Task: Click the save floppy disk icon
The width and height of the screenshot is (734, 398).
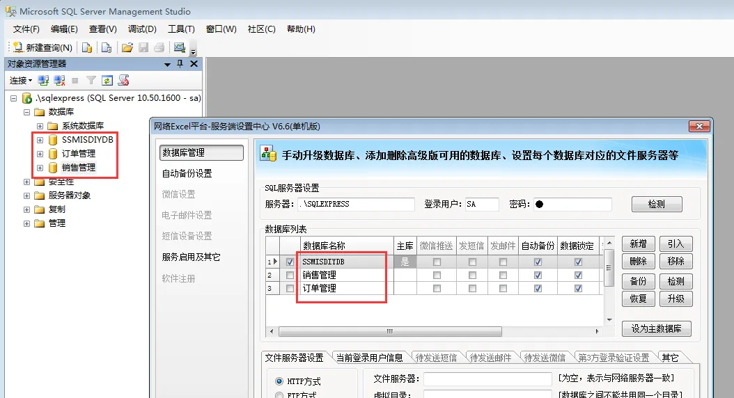Action: click(x=143, y=47)
